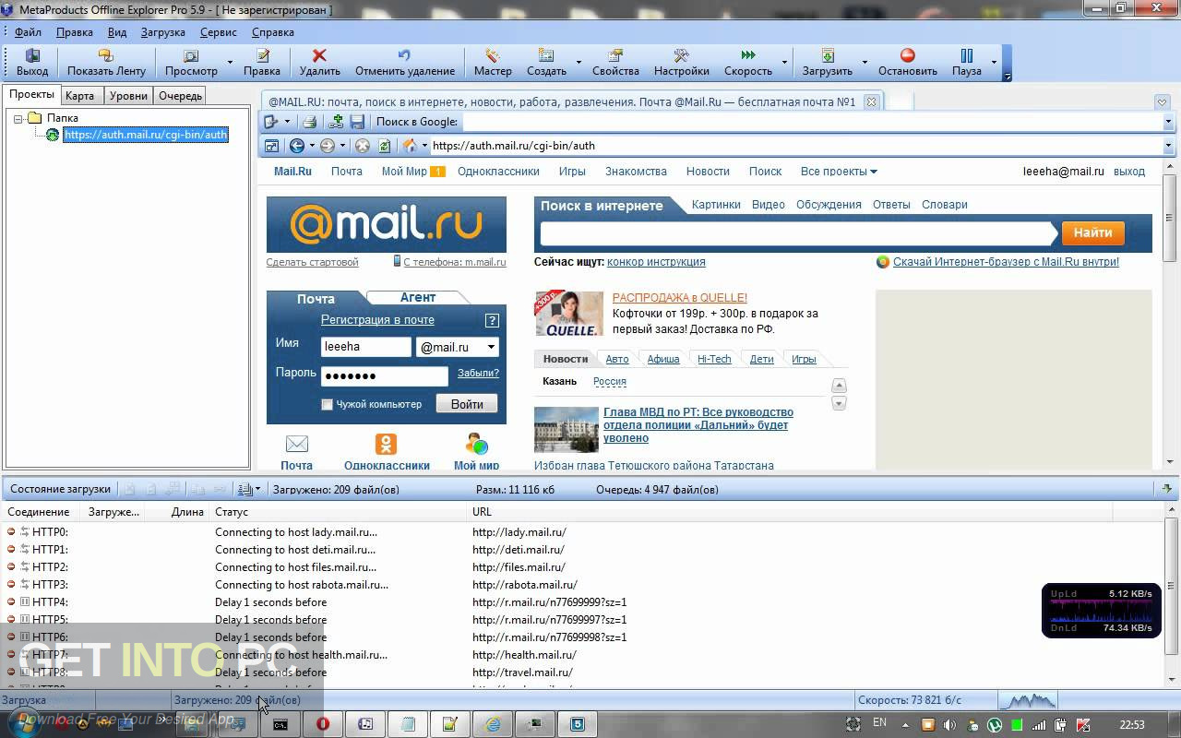Toggle Чужой компьютер checkbox
The width and height of the screenshot is (1181, 738).
click(x=327, y=404)
